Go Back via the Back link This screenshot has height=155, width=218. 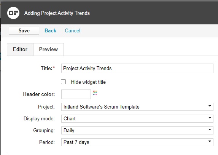[50, 30]
